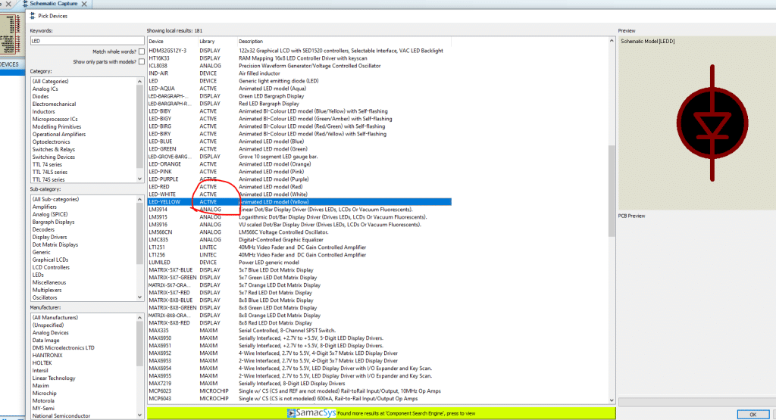Enable Show only parts with models checkbox
The width and height of the screenshot is (776, 420).
coord(142,62)
